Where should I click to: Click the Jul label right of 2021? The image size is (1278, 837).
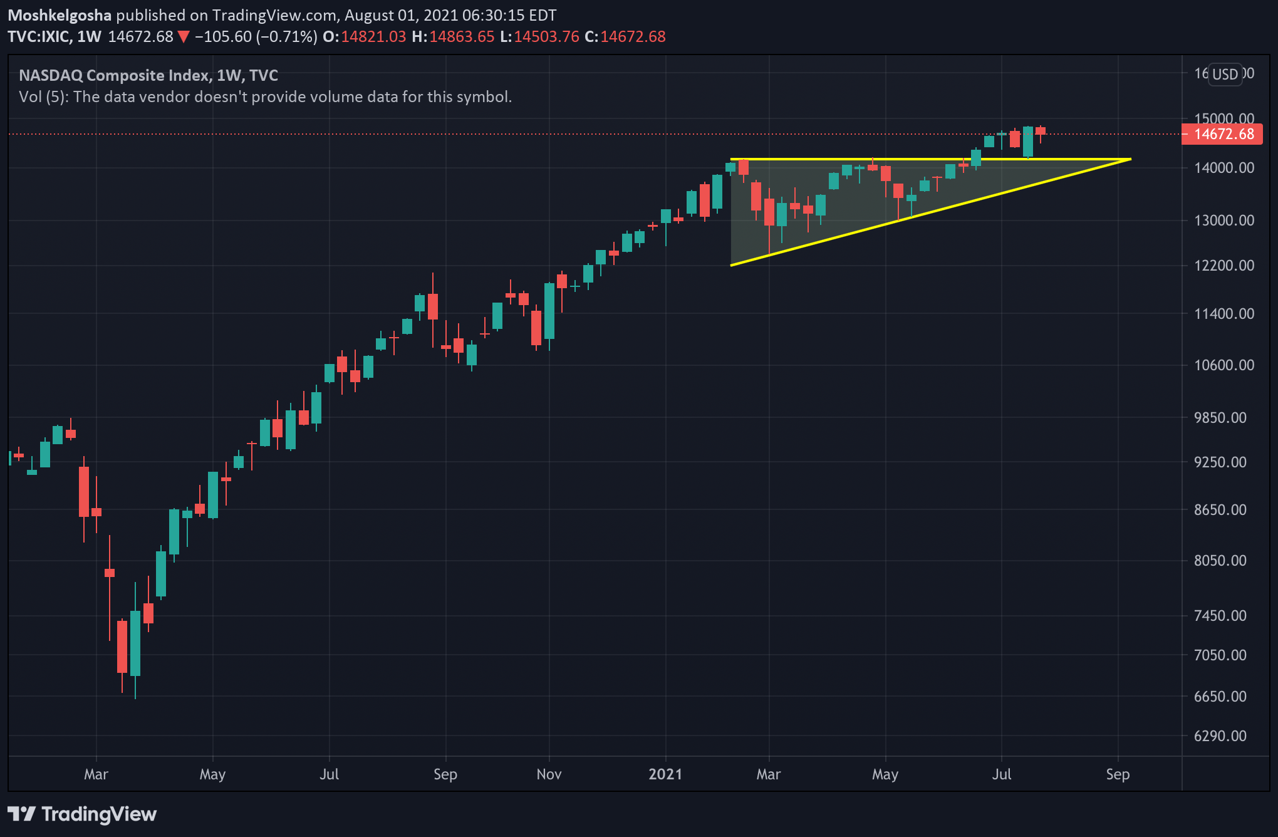1001,774
